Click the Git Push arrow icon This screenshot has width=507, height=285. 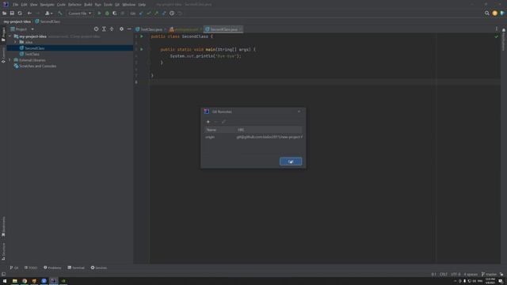(x=157, y=13)
